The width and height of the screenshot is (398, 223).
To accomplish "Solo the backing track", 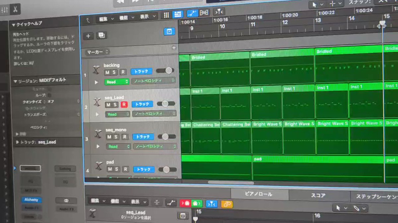I will (115, 72).
